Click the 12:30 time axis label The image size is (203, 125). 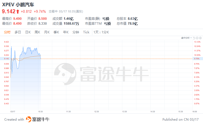tap(97, 112)
